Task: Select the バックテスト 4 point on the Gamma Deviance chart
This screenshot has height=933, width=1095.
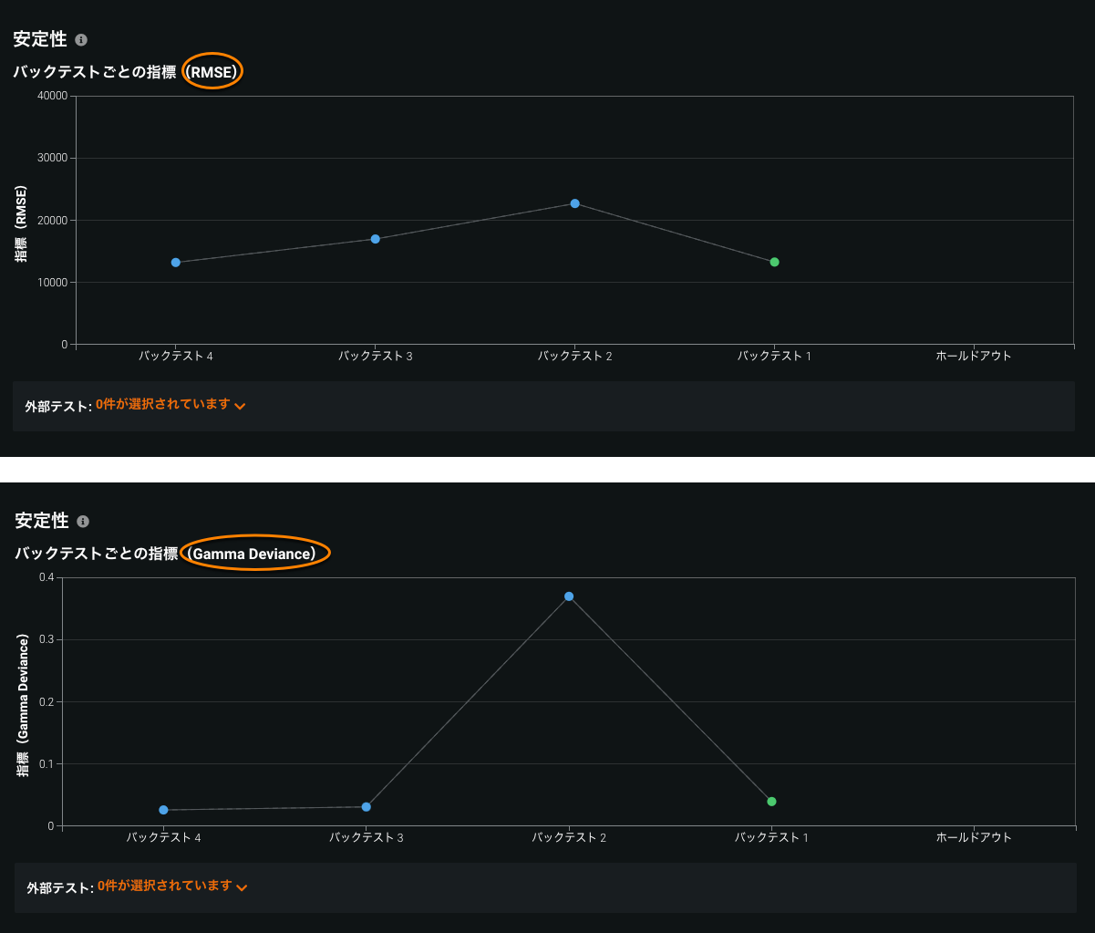Action: click(x=164, y=810)
